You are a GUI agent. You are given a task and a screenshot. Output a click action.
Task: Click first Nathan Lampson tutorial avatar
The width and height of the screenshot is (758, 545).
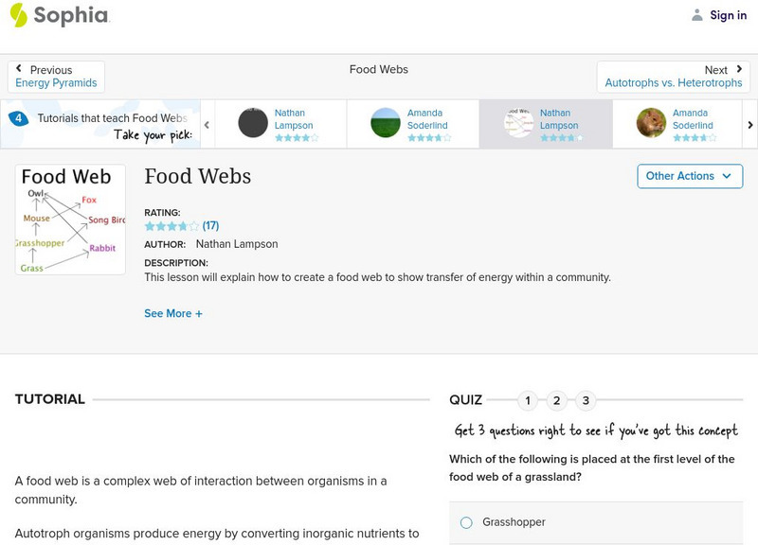coord(253,123)
